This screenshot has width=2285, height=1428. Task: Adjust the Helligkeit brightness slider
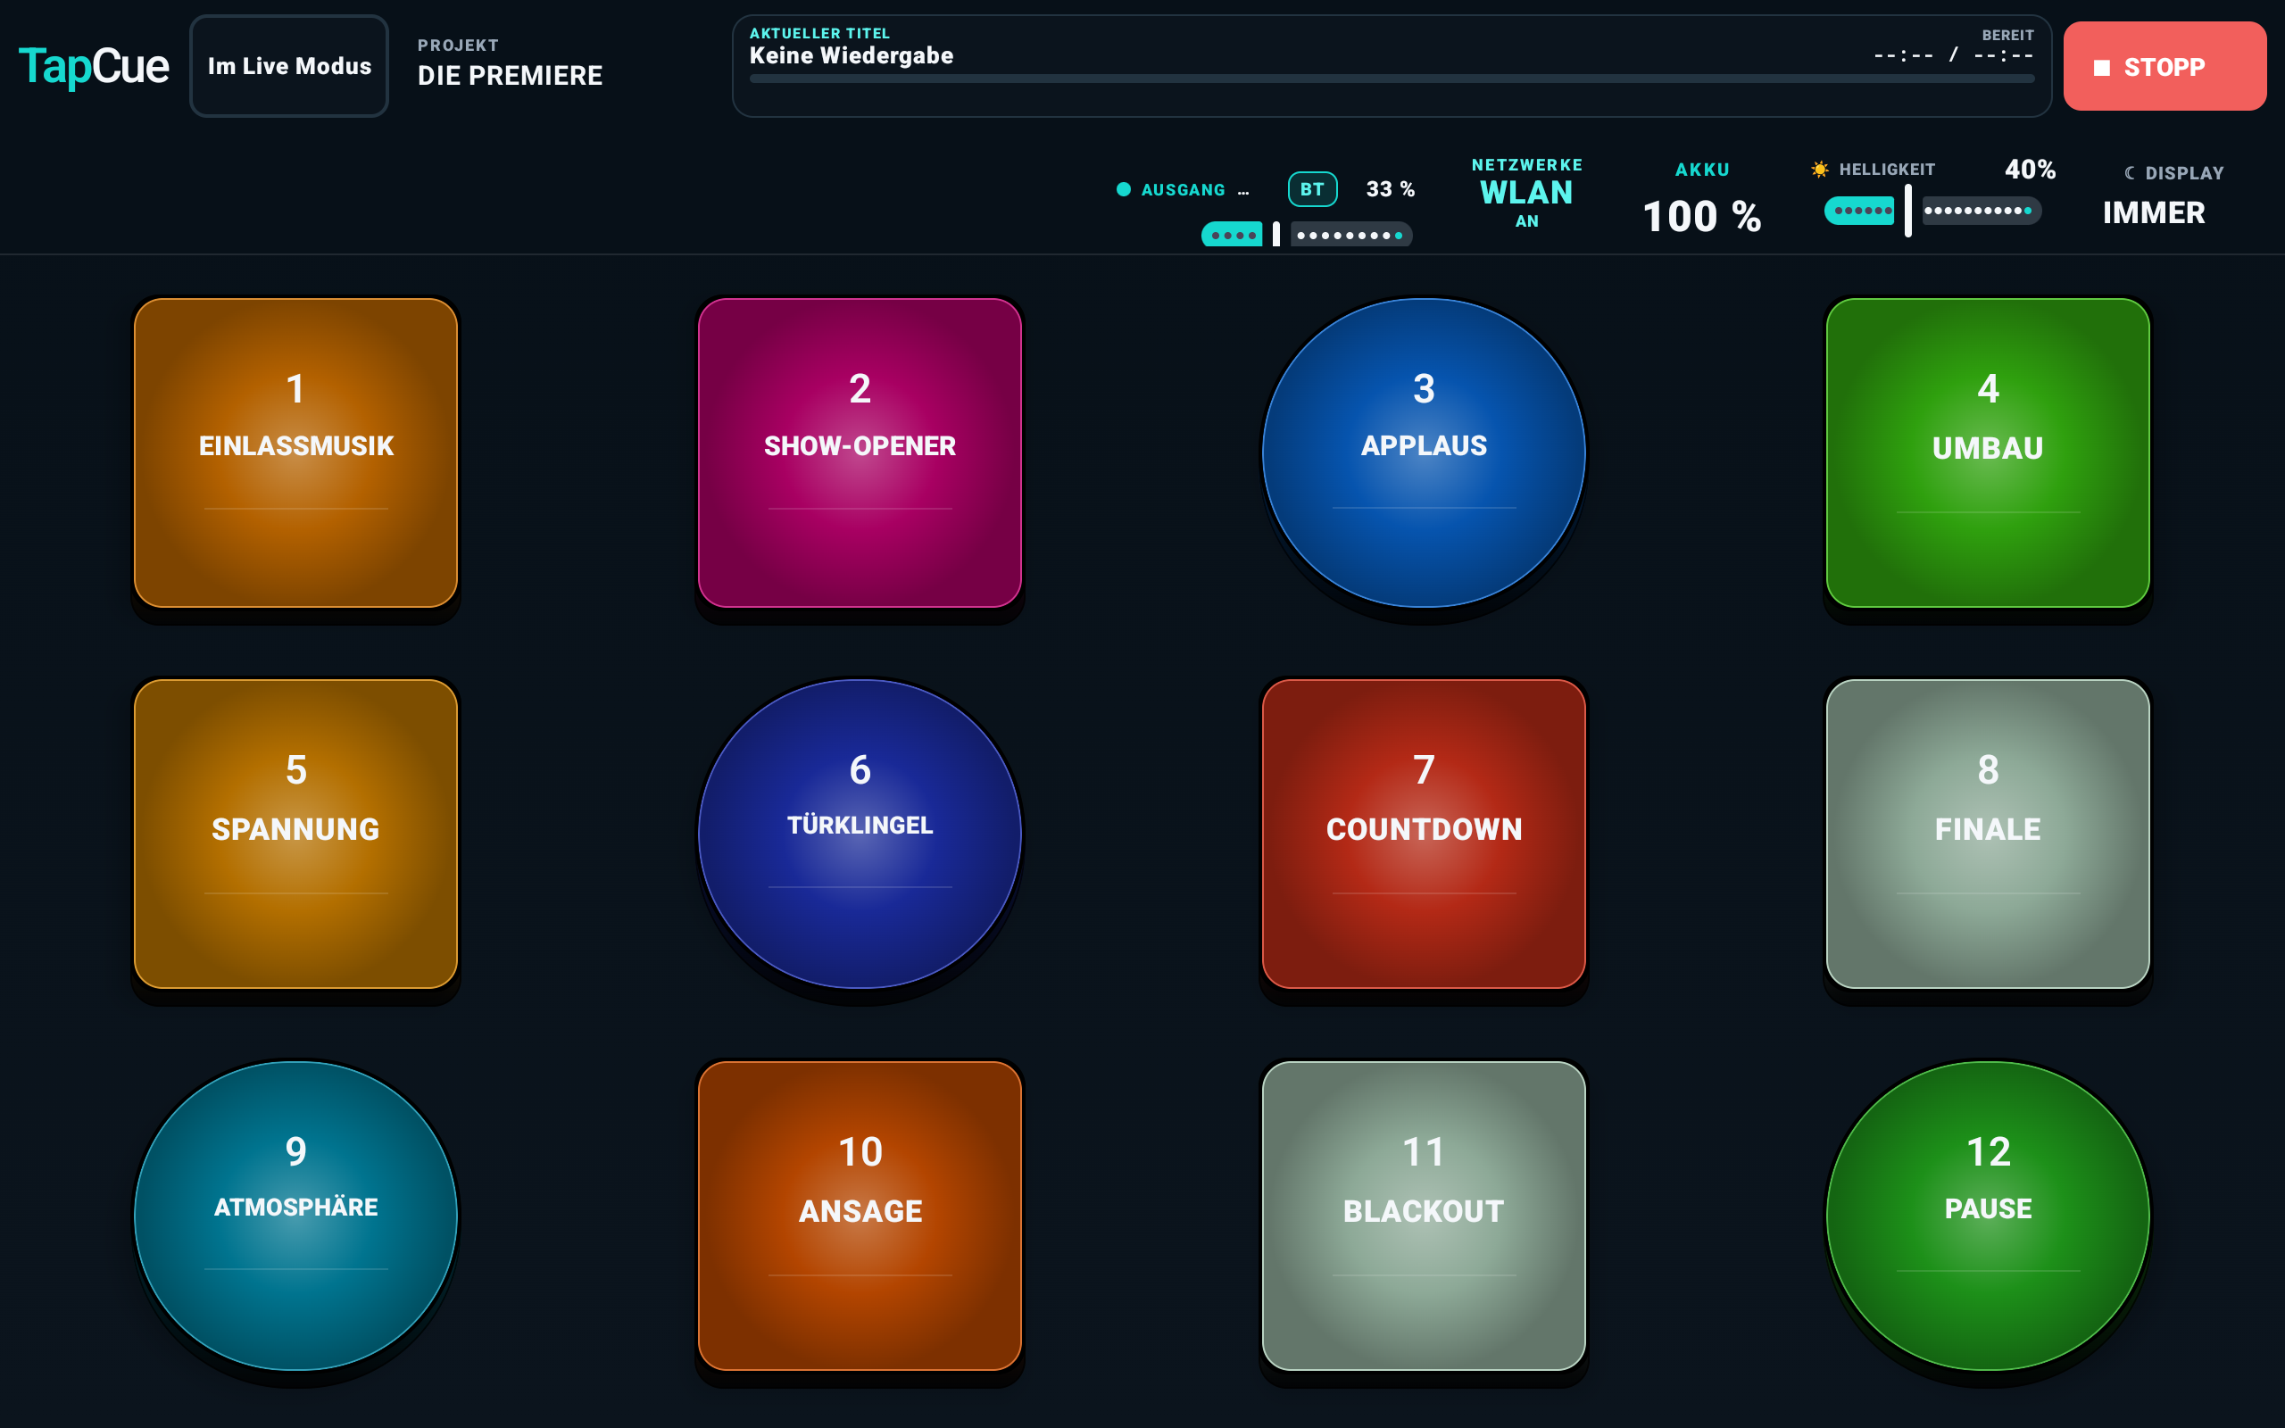click(1932, 211)
